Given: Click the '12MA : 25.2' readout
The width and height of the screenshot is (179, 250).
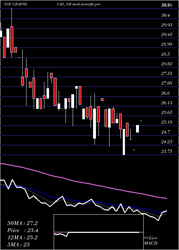Looking at the screenshot, I should point(22,237).
